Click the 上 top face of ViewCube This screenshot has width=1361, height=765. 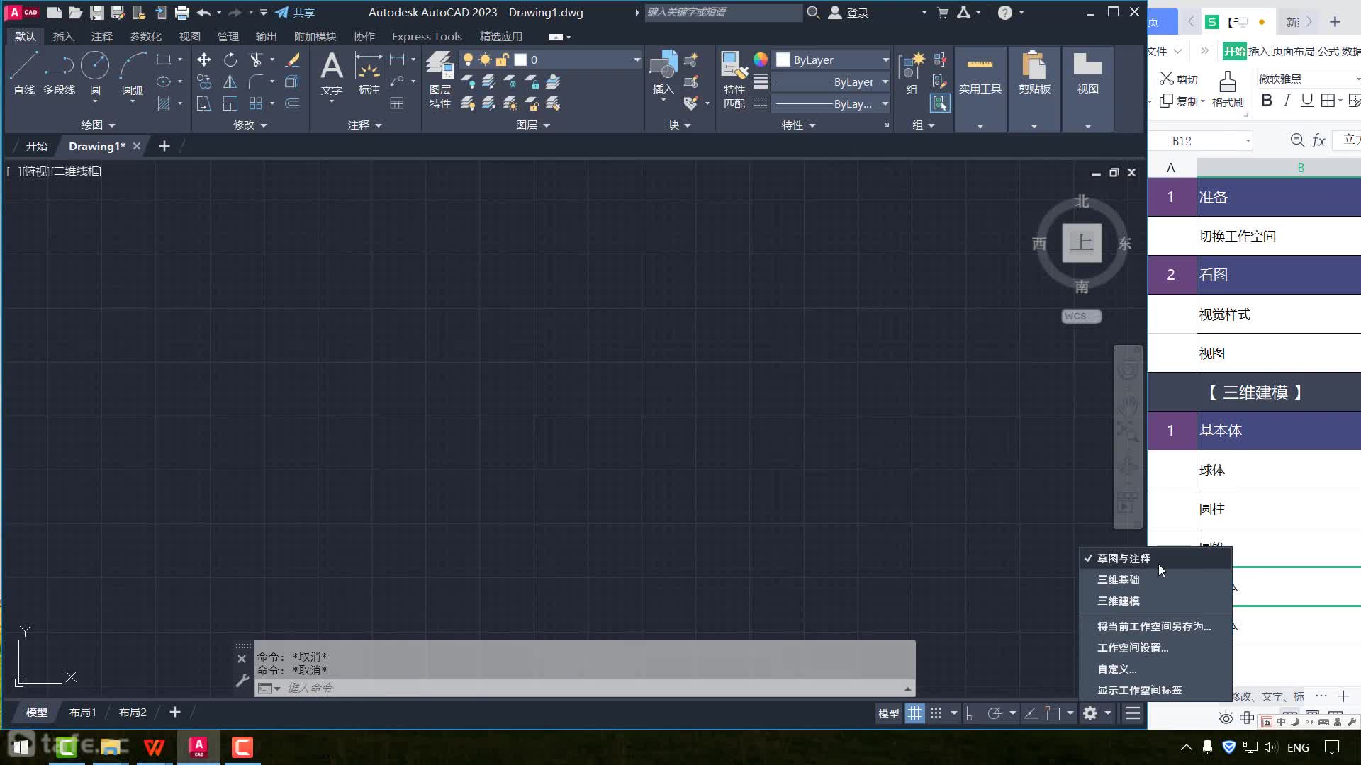click(x=1082, y=243)
